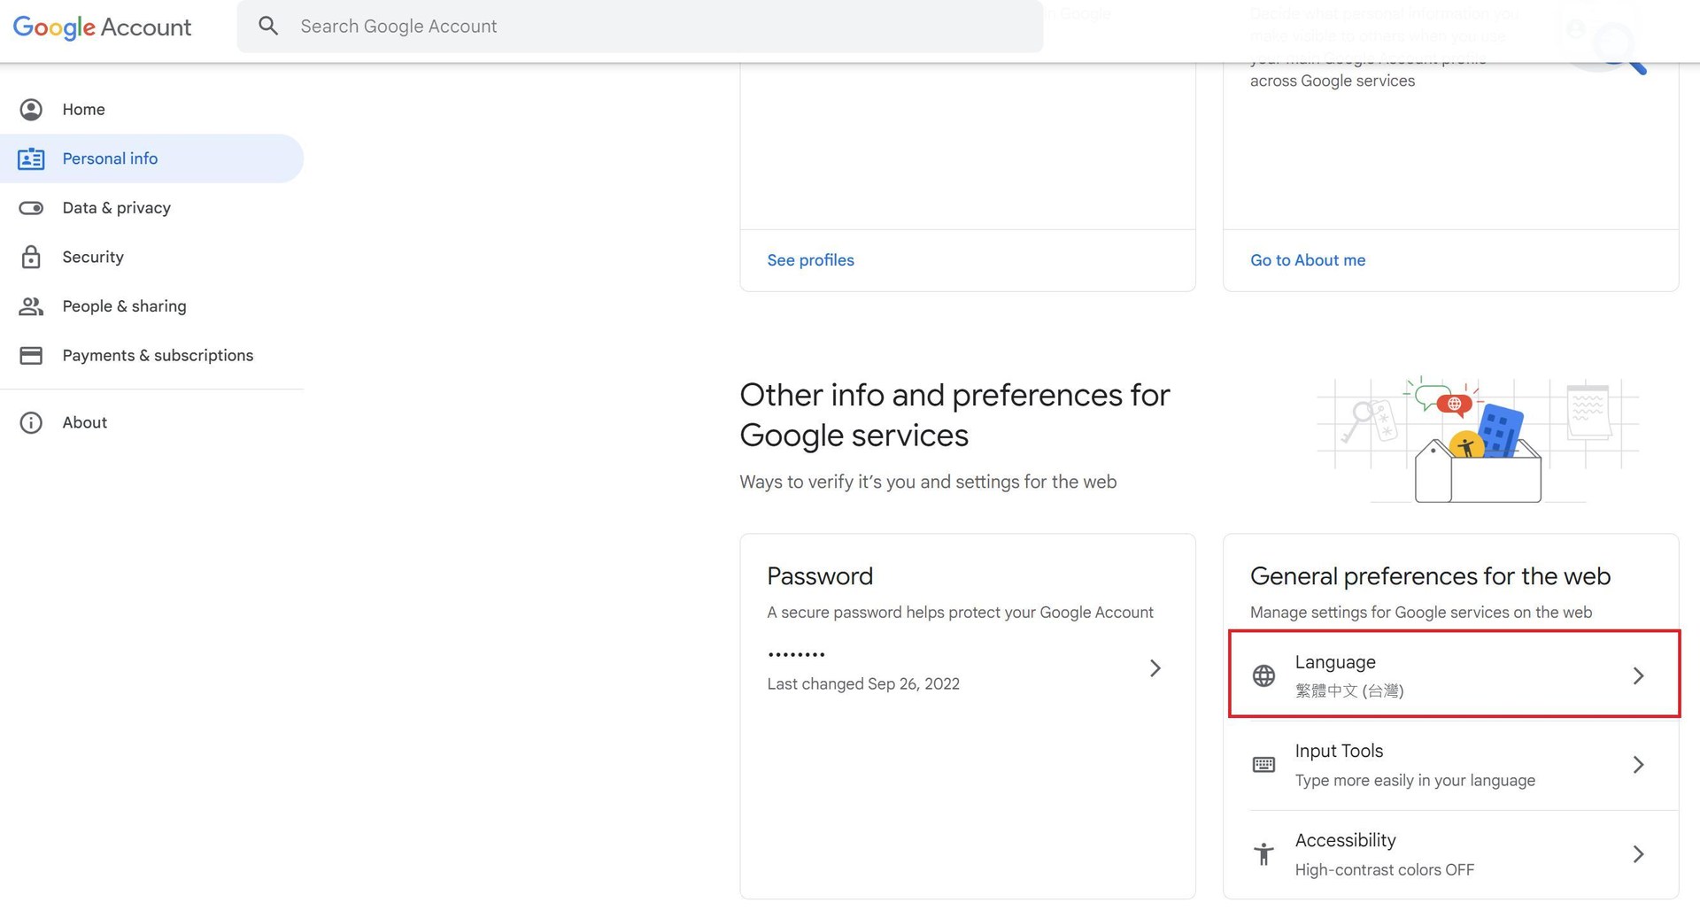Open the Go to About me link
The height and width of the screenshot is (918, 1700).
[1307, 260]
